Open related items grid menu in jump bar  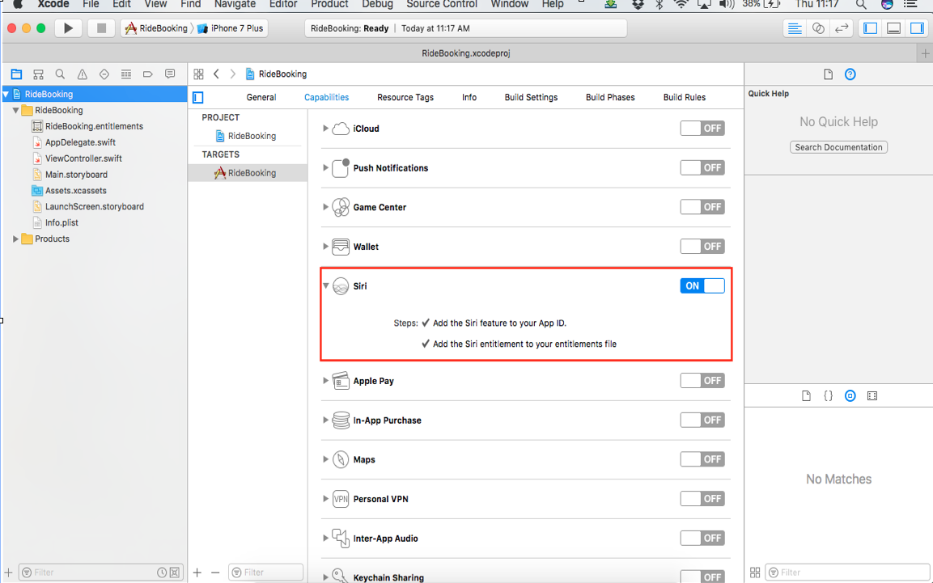pyautogui.click(x=199, y=74)
